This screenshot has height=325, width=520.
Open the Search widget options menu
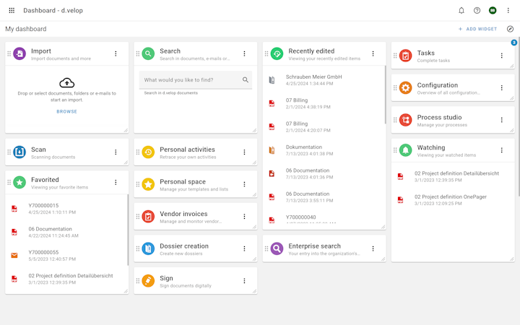[244, 53]
